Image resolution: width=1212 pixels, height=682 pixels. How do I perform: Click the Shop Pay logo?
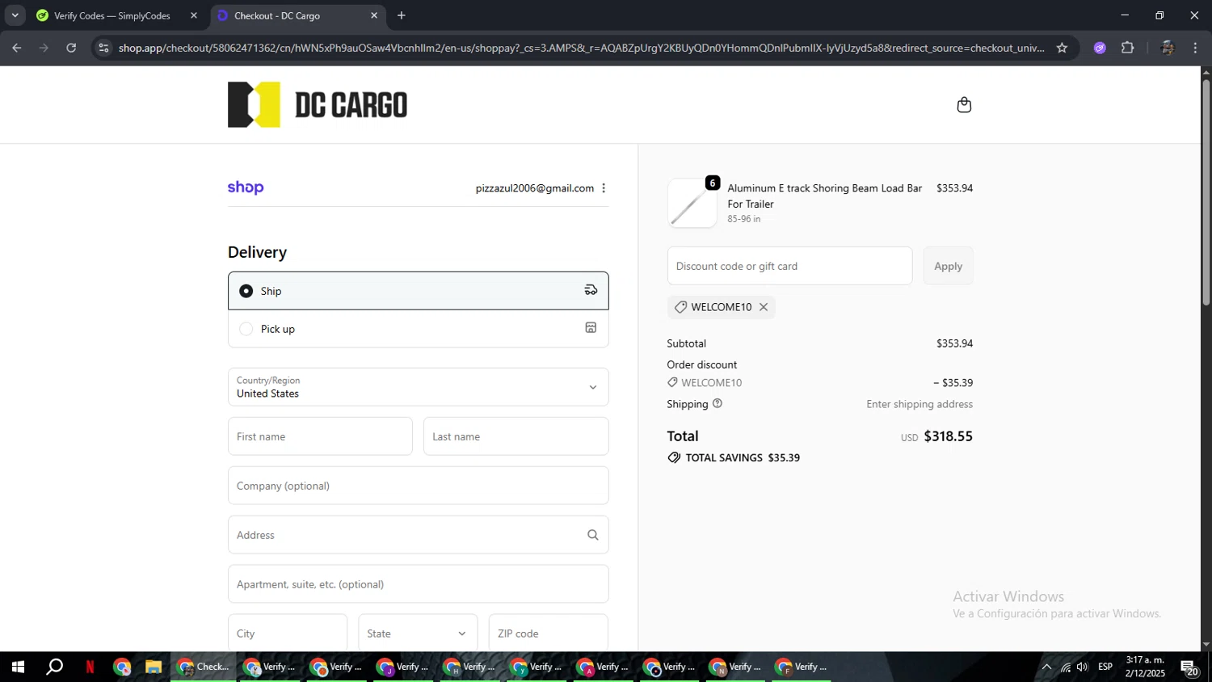[246, 187]
